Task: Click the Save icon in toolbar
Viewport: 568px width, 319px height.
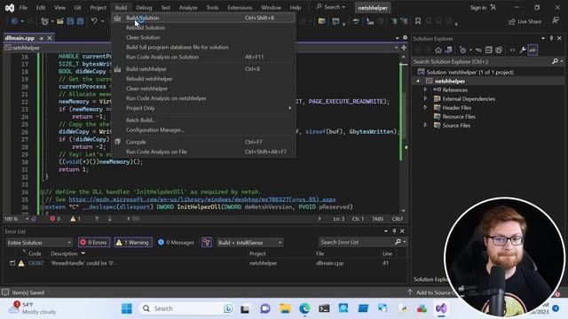Action: click(x=70, y=21)
